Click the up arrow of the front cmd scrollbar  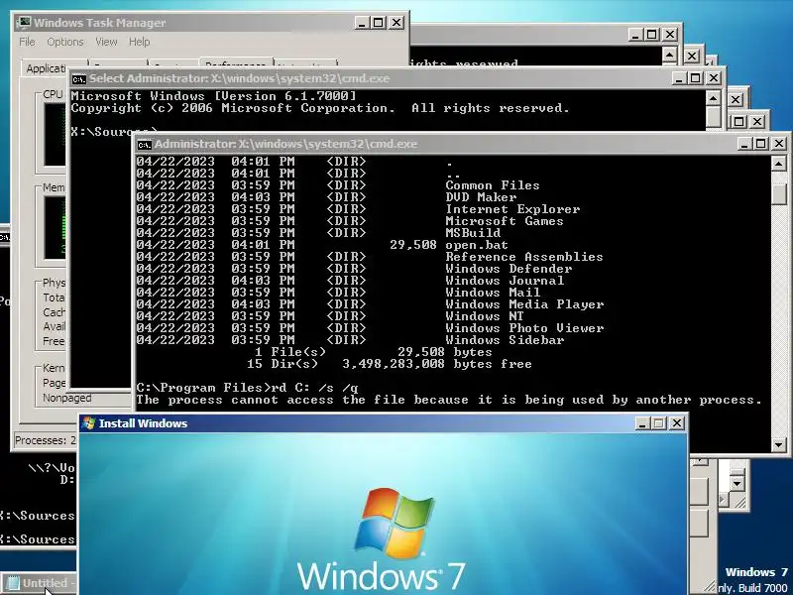779,164
